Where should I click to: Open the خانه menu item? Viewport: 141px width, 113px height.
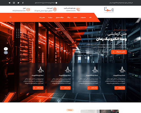click(x=90, y=18)
